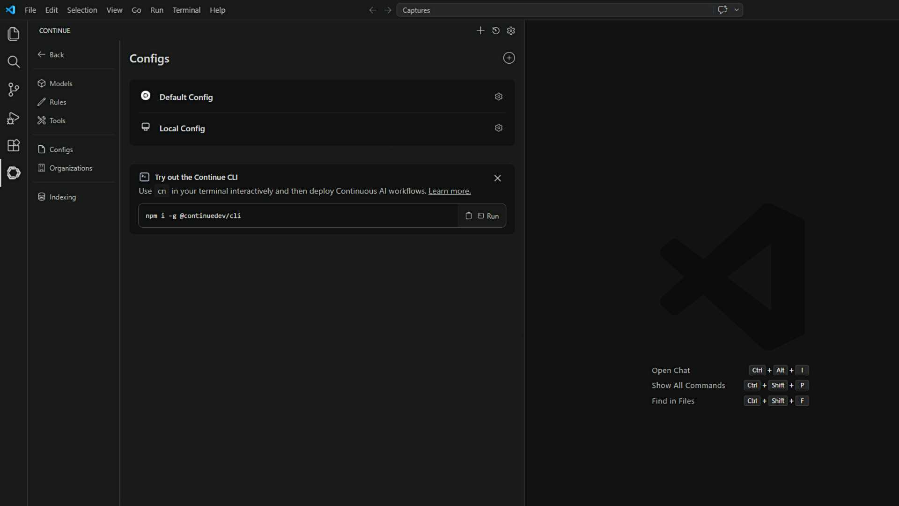The image size is (899, 506).
Task: Open settings gear for Default Config
Action: (499, 97)
